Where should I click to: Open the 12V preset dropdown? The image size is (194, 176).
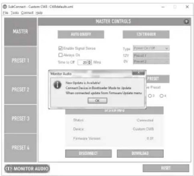[x=151, y=55]
